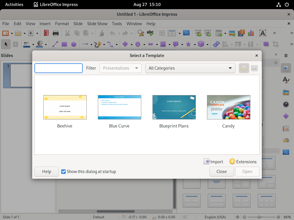294x220 pixels.
Task: Click the Open button in dialog
Action: tap(247, 172)
